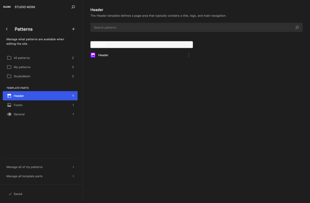The image size is (310, 203).
Task: Click the General template part diamond icon
Action: pyautogui.click(x=9, y=114)
